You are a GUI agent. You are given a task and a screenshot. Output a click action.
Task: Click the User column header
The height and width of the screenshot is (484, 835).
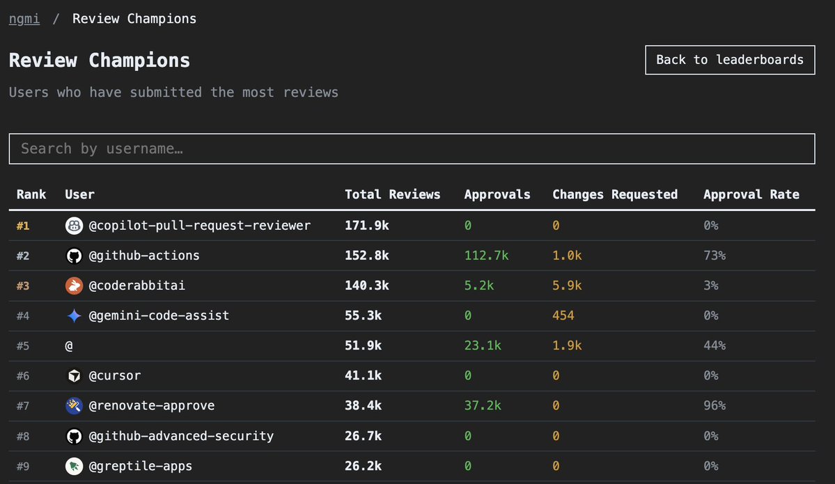coord(80,194)
